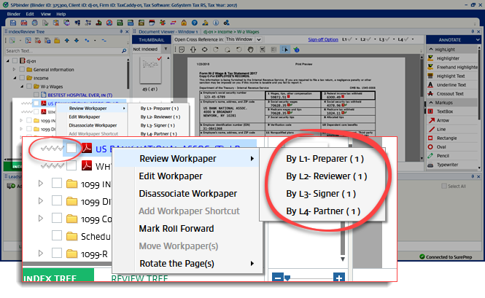Click the search magnifier in Search Text box
Image resolution: width=485 pixels, height=298 pixels.
(124, 51)
